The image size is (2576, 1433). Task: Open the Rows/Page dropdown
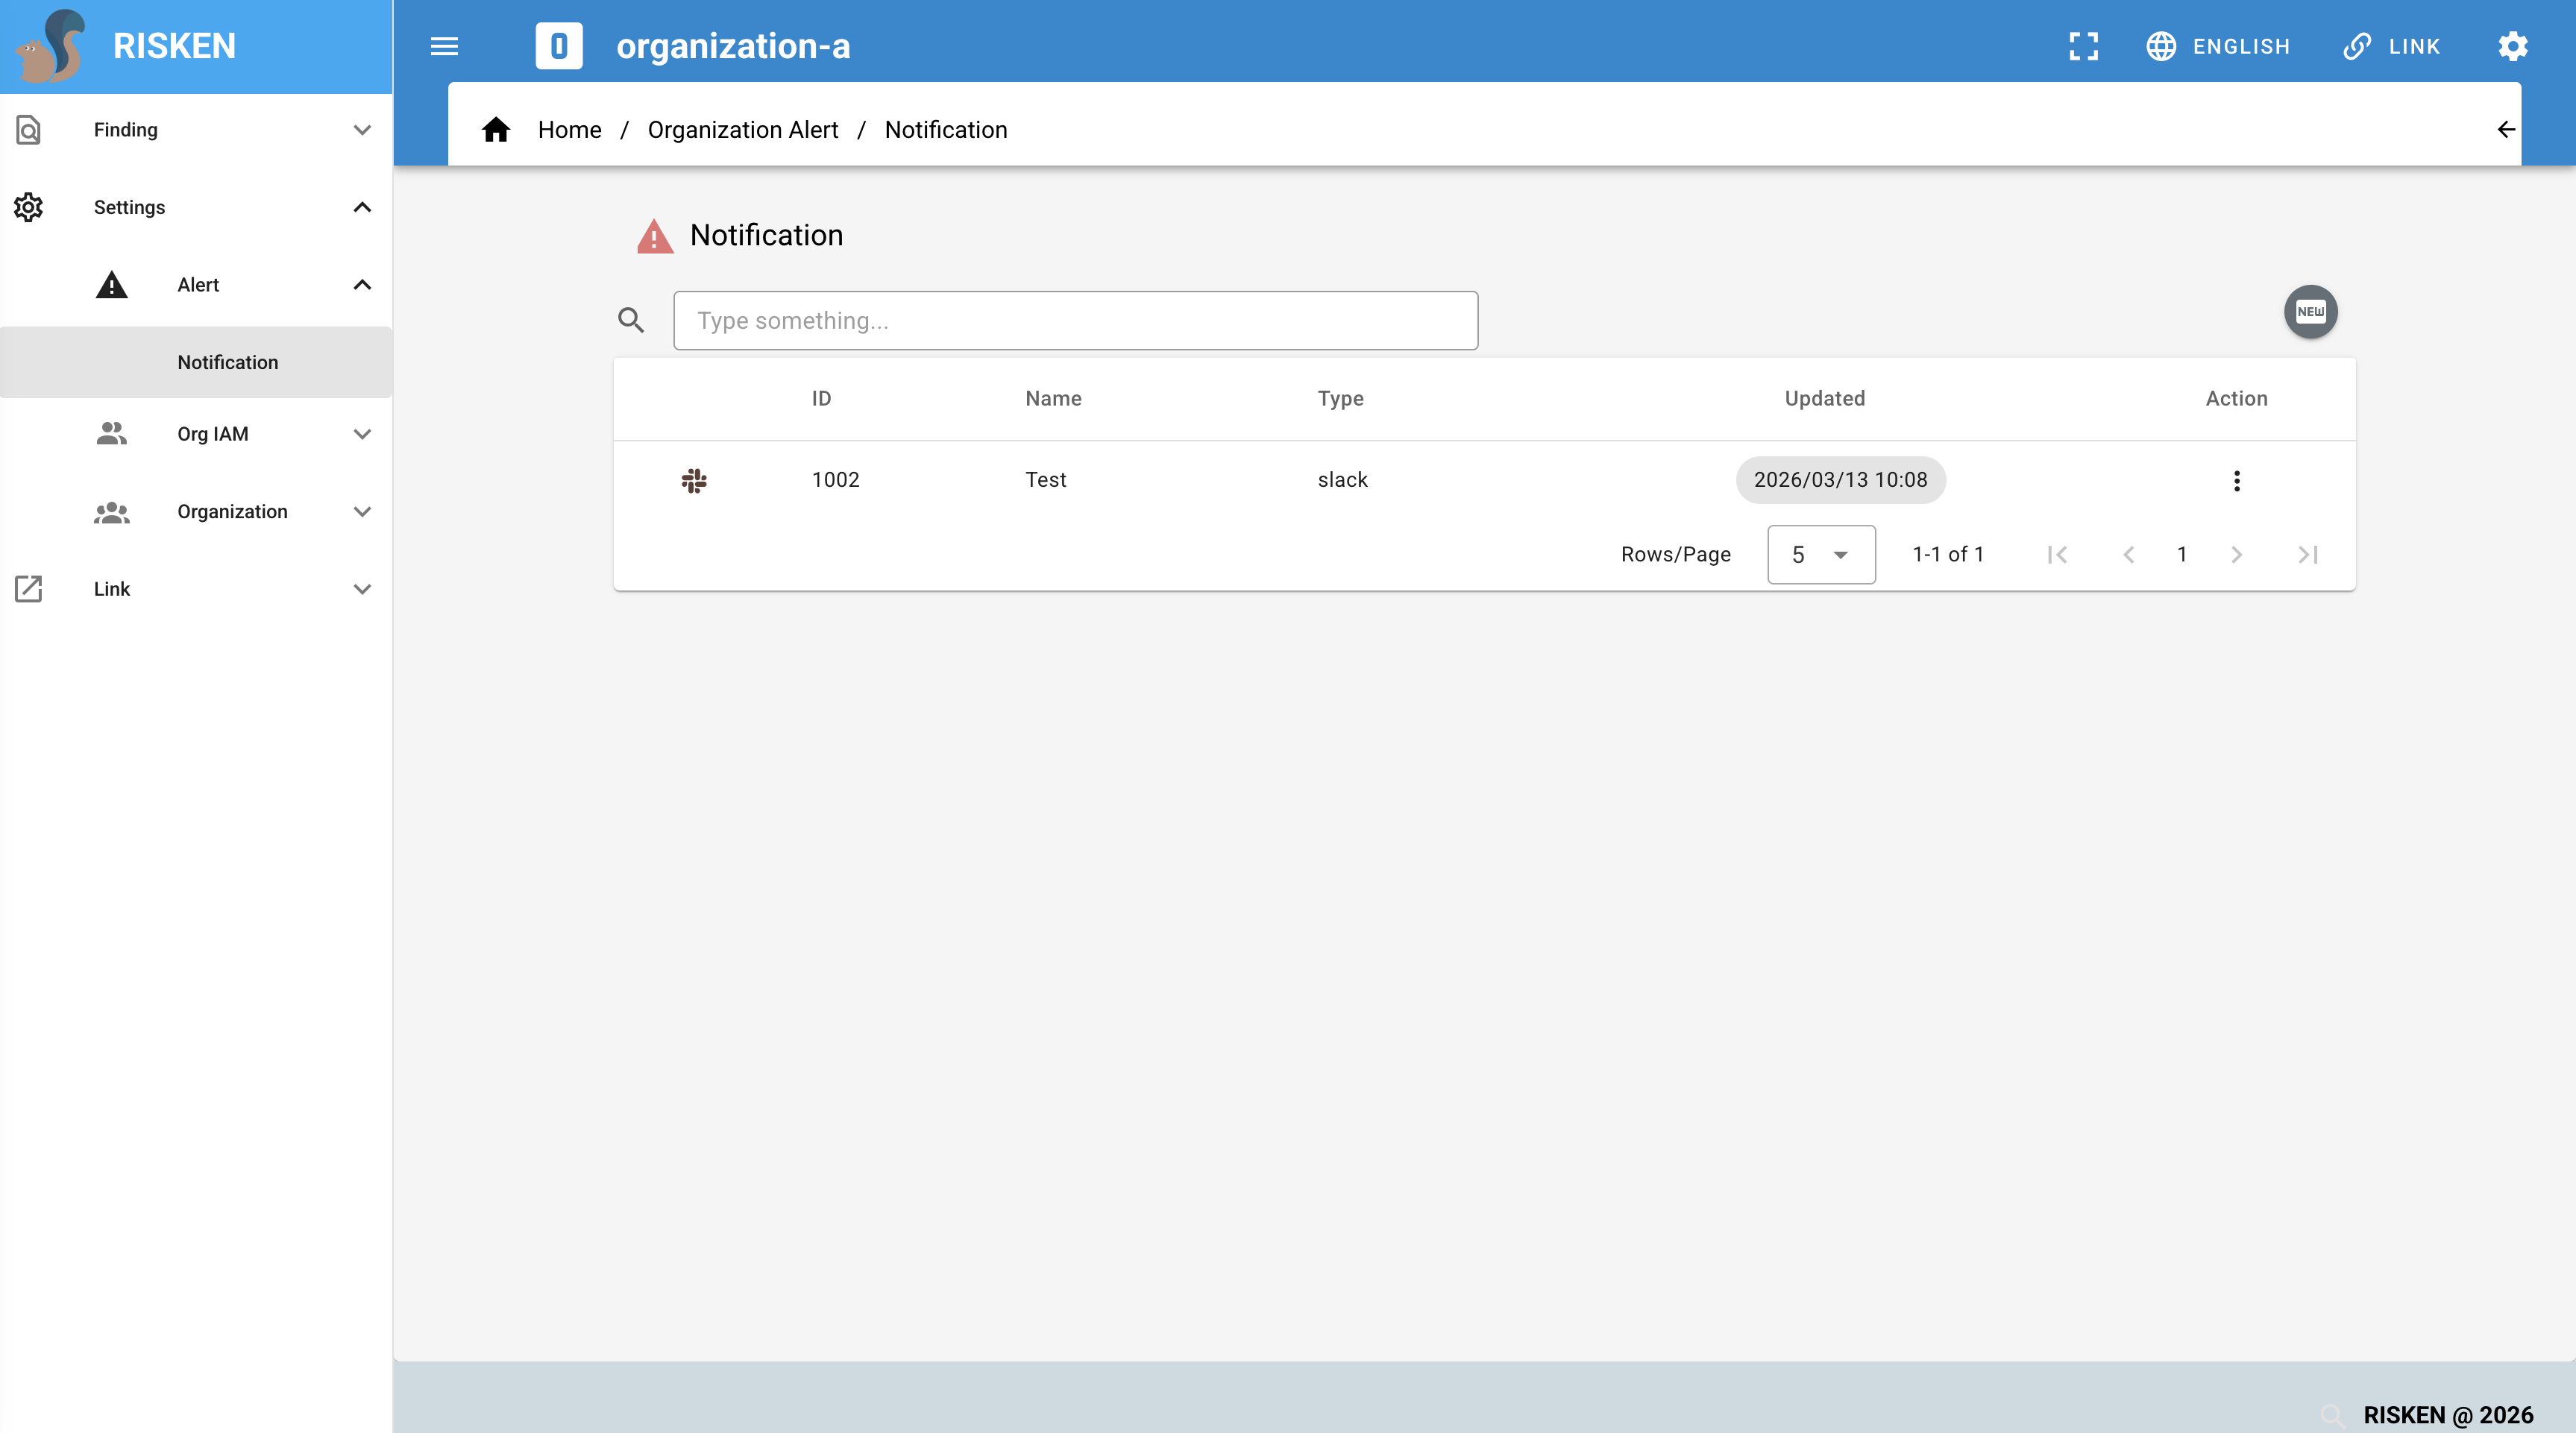[1820, 554]
